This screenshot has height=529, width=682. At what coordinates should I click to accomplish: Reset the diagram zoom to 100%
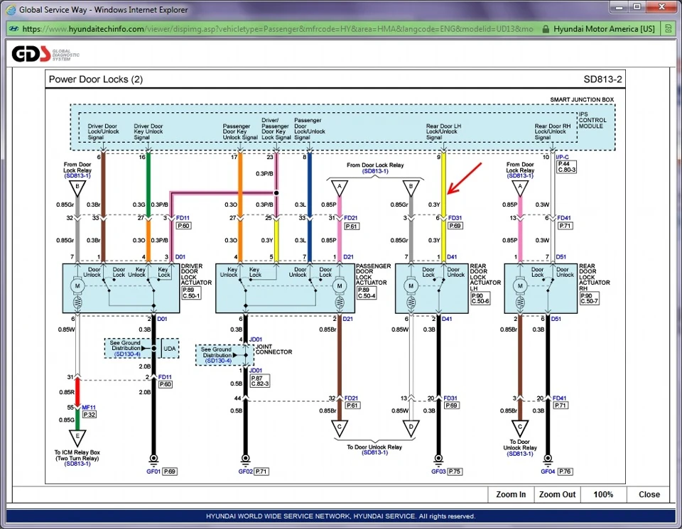pyautogui.click(x=603, y=495)
